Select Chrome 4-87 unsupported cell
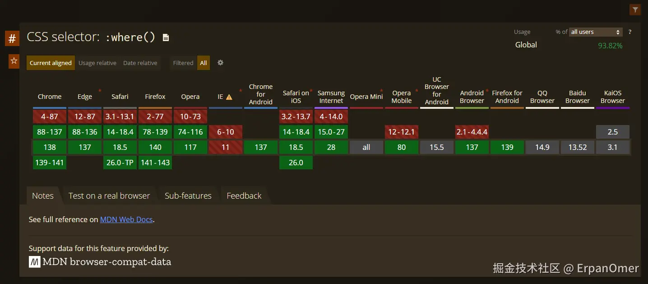This screenshot has height=284, width=648. tap(50, 116)
